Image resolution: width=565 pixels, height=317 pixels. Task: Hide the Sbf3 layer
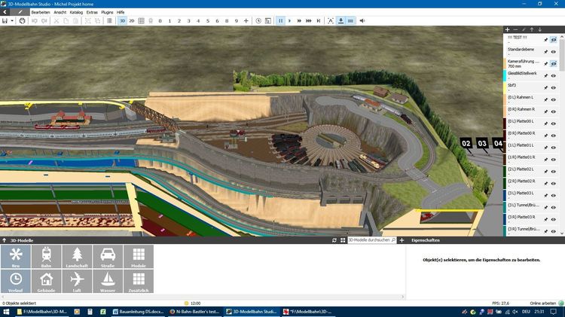coord(554,87)
